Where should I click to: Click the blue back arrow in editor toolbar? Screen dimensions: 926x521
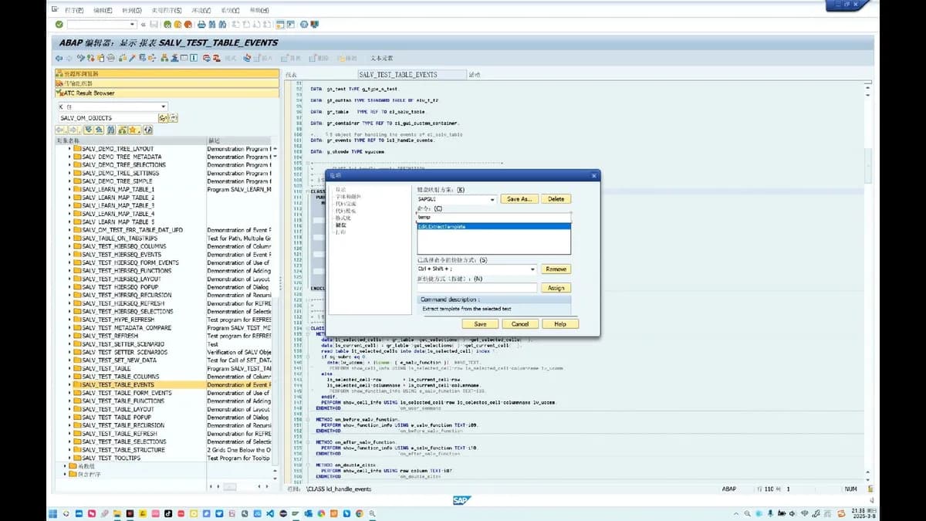coord(59,58)
